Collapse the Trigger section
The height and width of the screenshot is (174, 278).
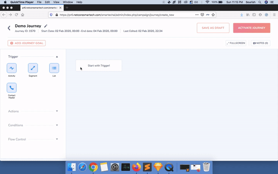(x=57, y=57)
